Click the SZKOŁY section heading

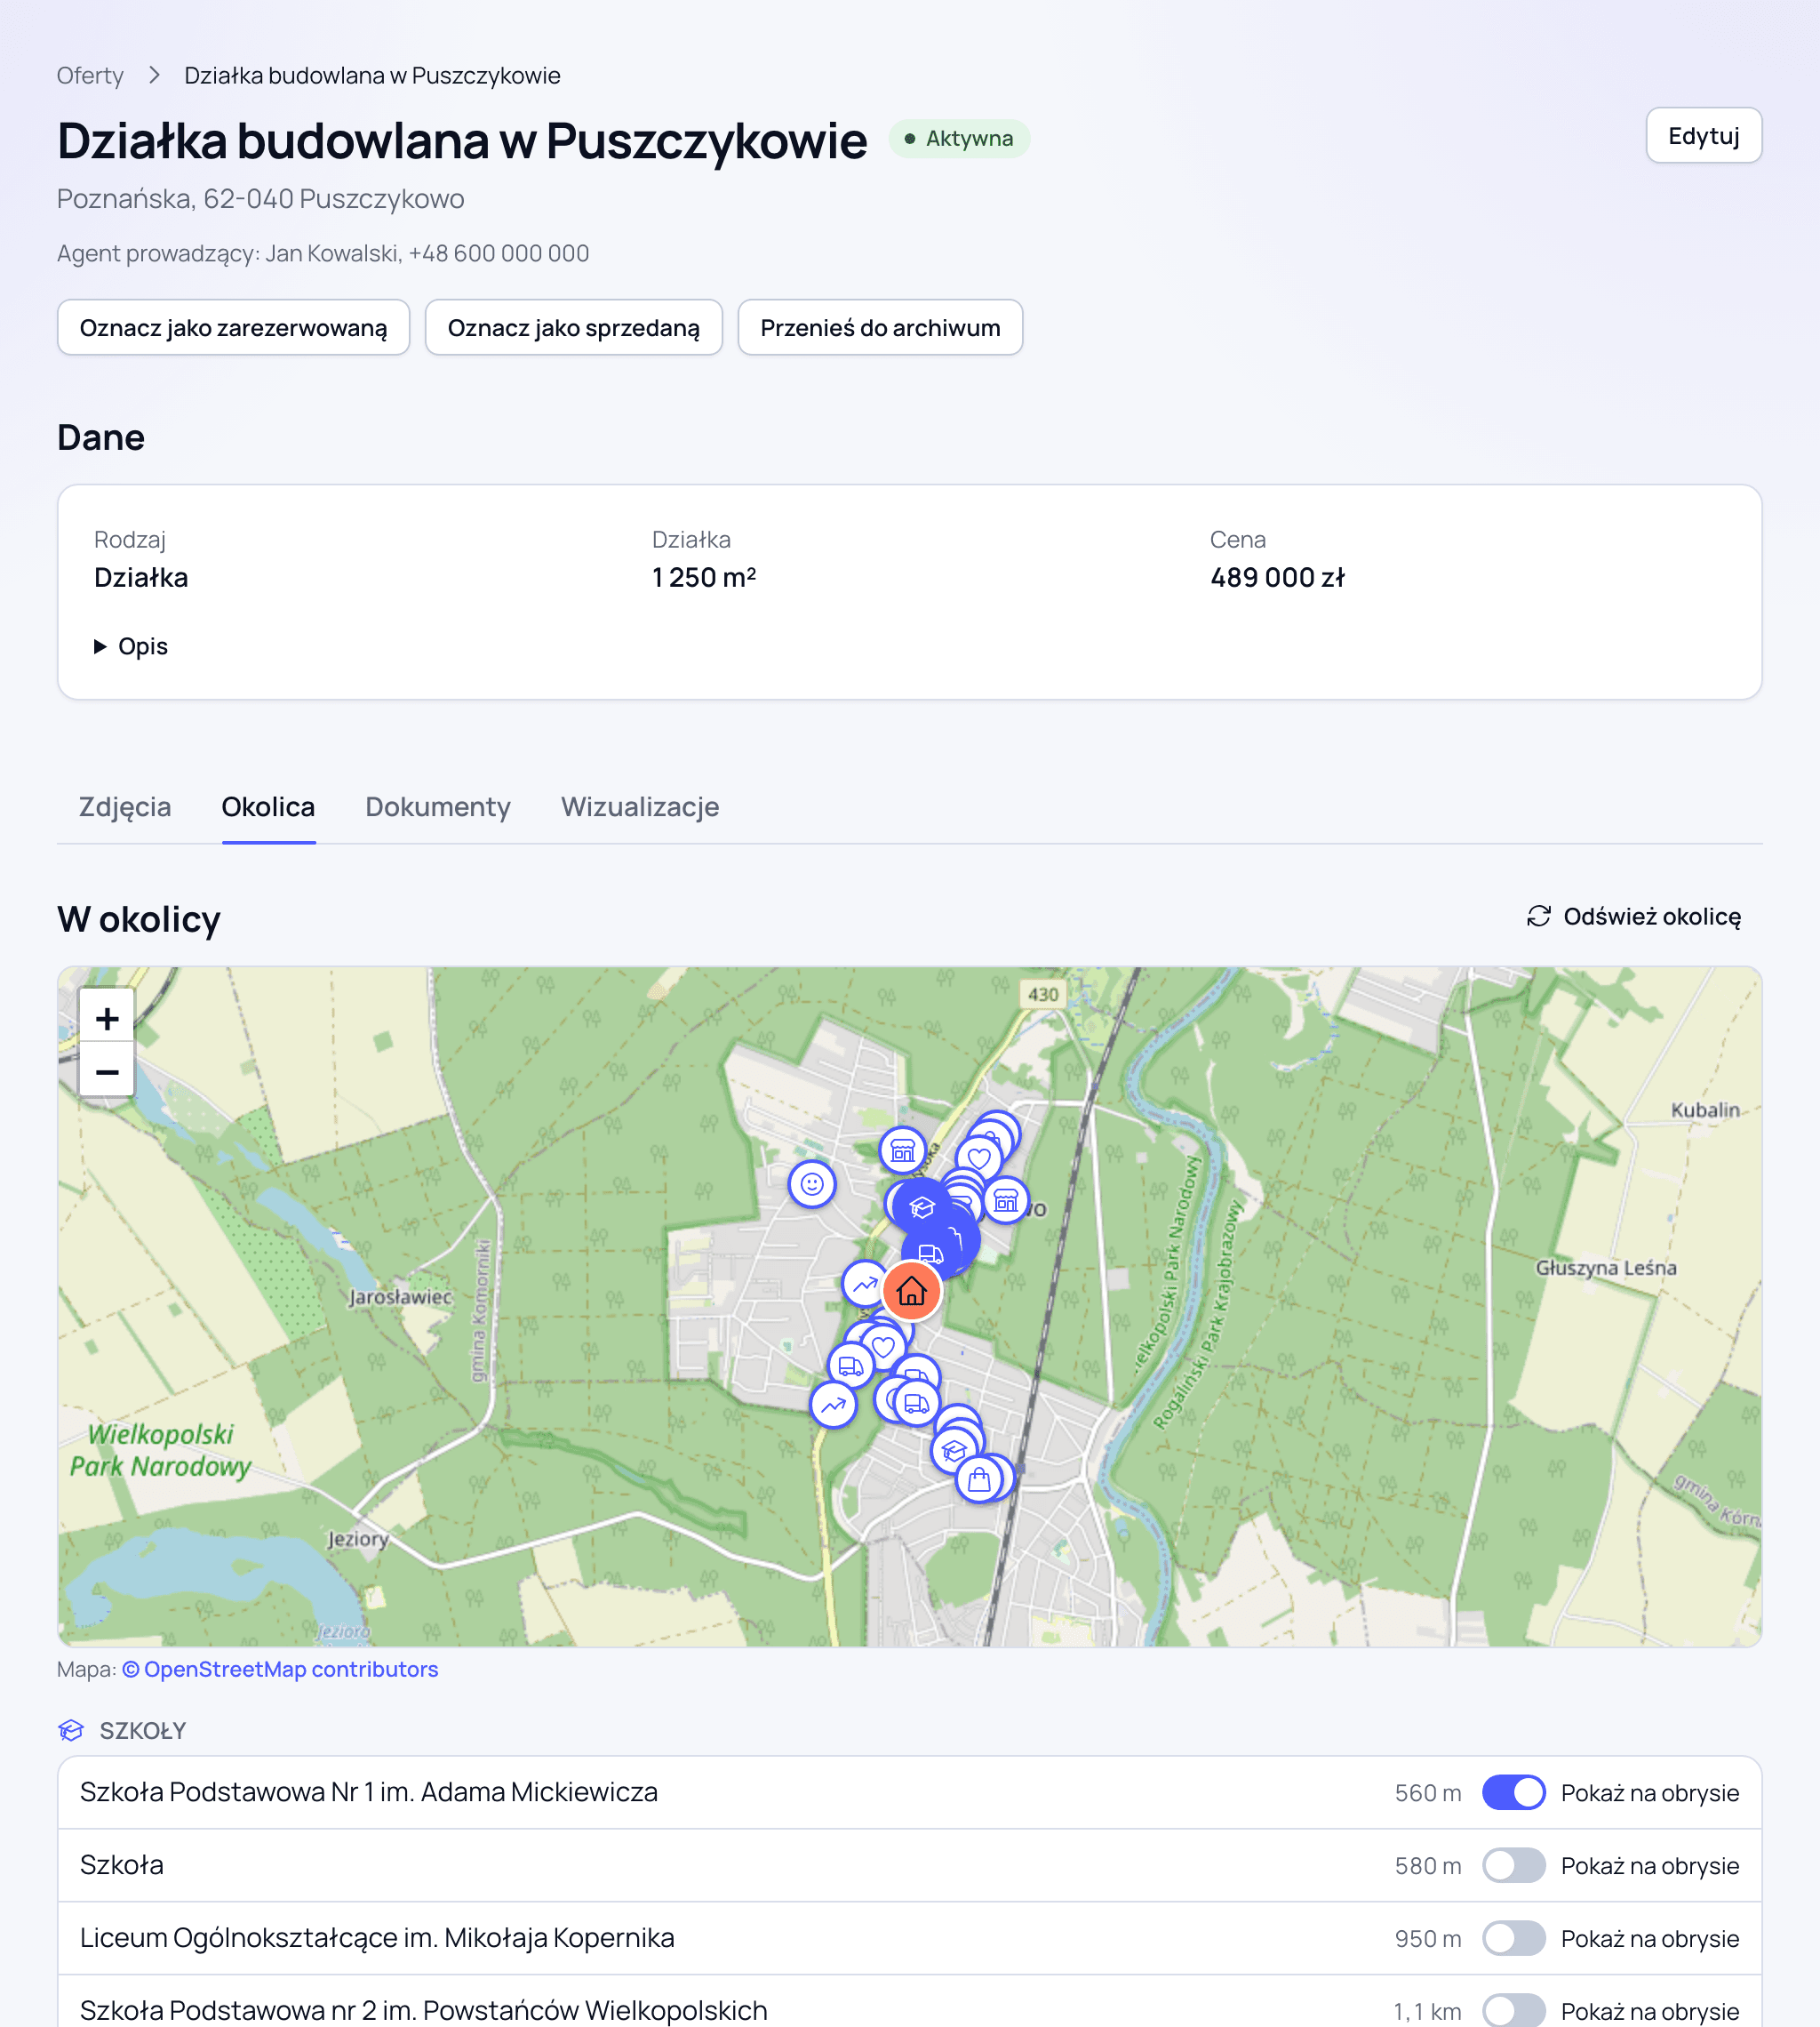coord(143,1731)
